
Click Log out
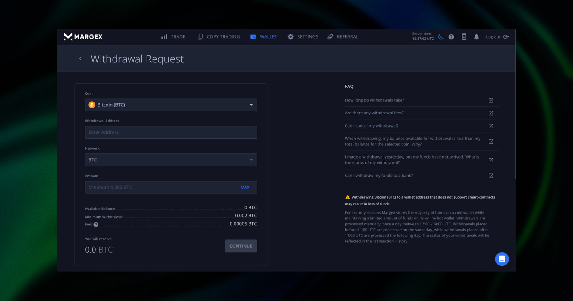click(497, 37)
